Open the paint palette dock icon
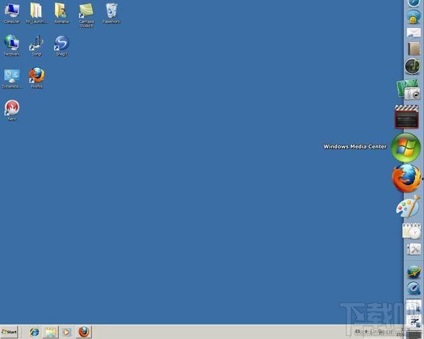Screen dimensions: 424x339 409,207
